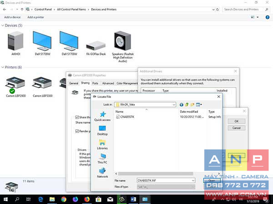Launch Microsoft Edge from taskbar
This screenshot has height=204, width=273.
40,199
